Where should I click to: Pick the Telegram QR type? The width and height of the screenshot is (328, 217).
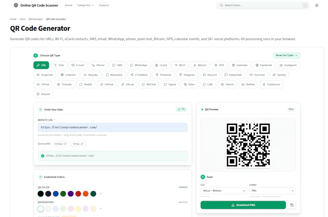tap(187, 75)
